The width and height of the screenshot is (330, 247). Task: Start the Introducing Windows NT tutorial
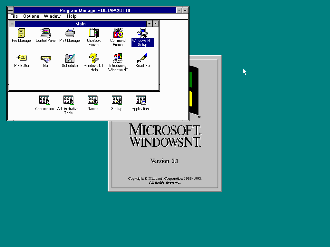tap(118, 58)
